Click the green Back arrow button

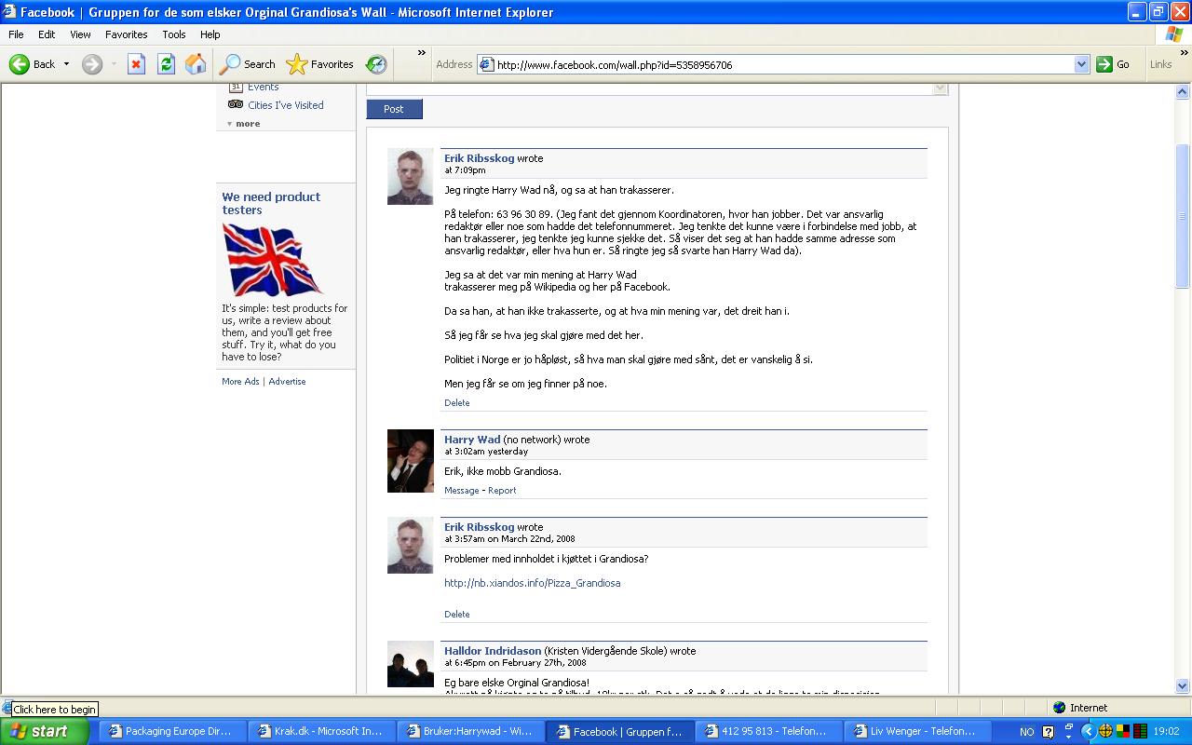(20, 64)
